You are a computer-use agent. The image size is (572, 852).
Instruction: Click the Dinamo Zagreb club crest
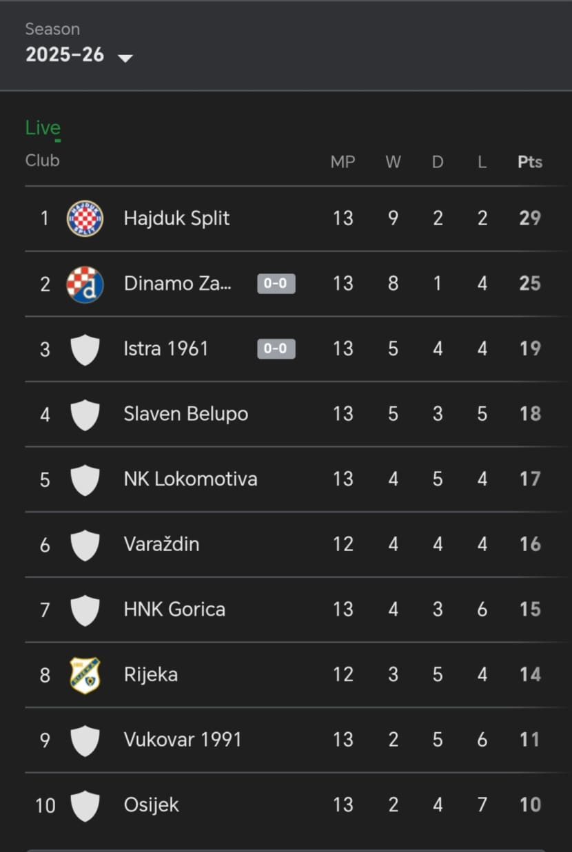85,284
